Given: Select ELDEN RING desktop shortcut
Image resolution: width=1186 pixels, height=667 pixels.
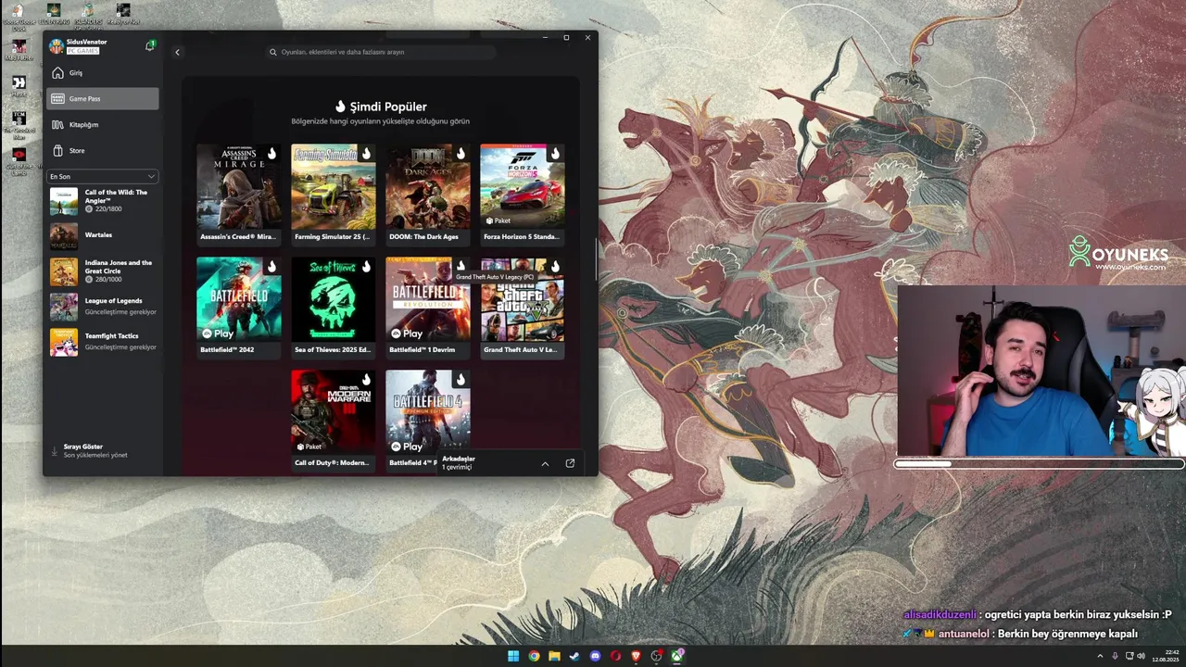Looking at the screenshot, I should [x=54, y=15].
